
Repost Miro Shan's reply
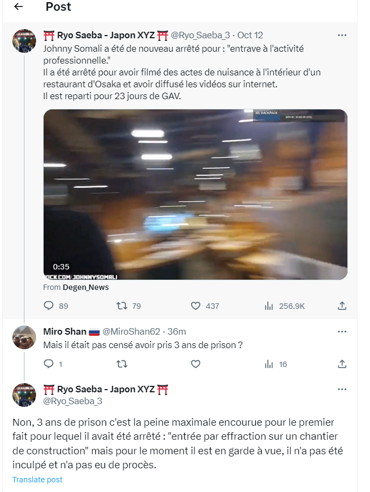tap(122, 364)
